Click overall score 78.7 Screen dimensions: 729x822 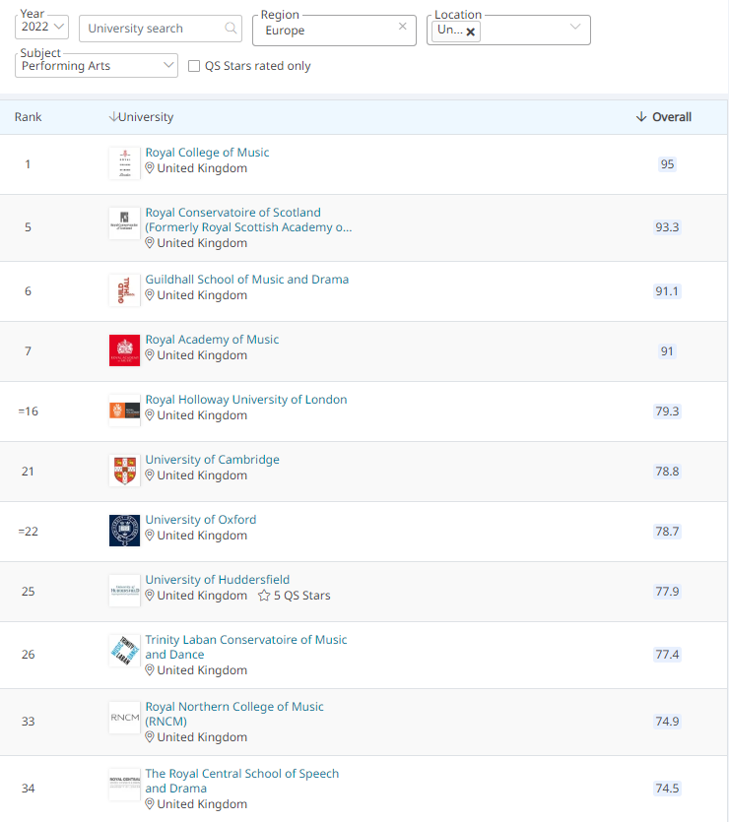tap(667, 531)
